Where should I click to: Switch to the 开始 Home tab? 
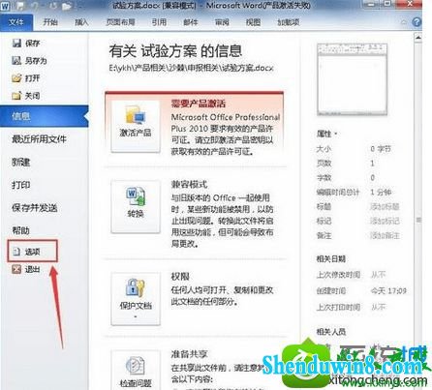tap(50, 22)
